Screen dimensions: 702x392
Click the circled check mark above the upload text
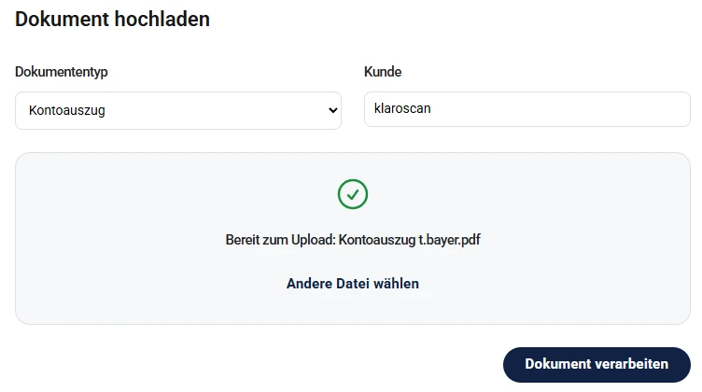[x=352, y=194]
